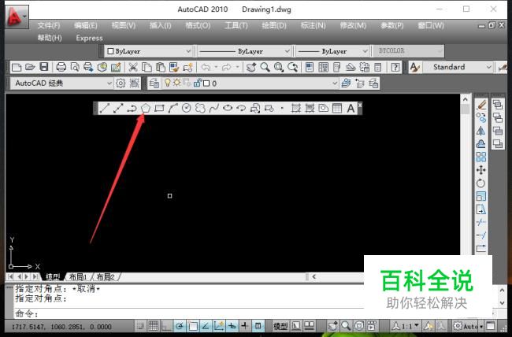Click the Clean Screen button in status bar

point(491,325)
